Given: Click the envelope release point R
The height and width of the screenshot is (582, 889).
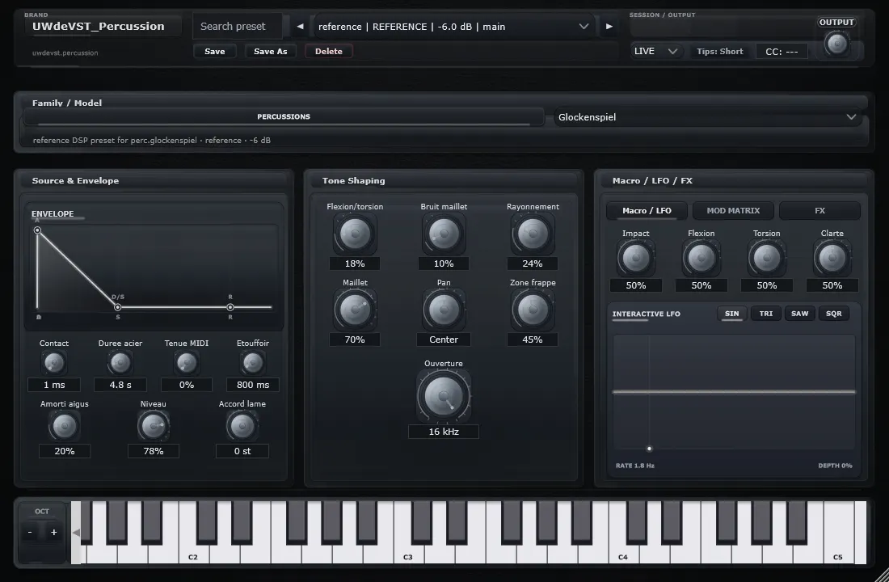Looking at the screenshot, I should tap(230, 307).
